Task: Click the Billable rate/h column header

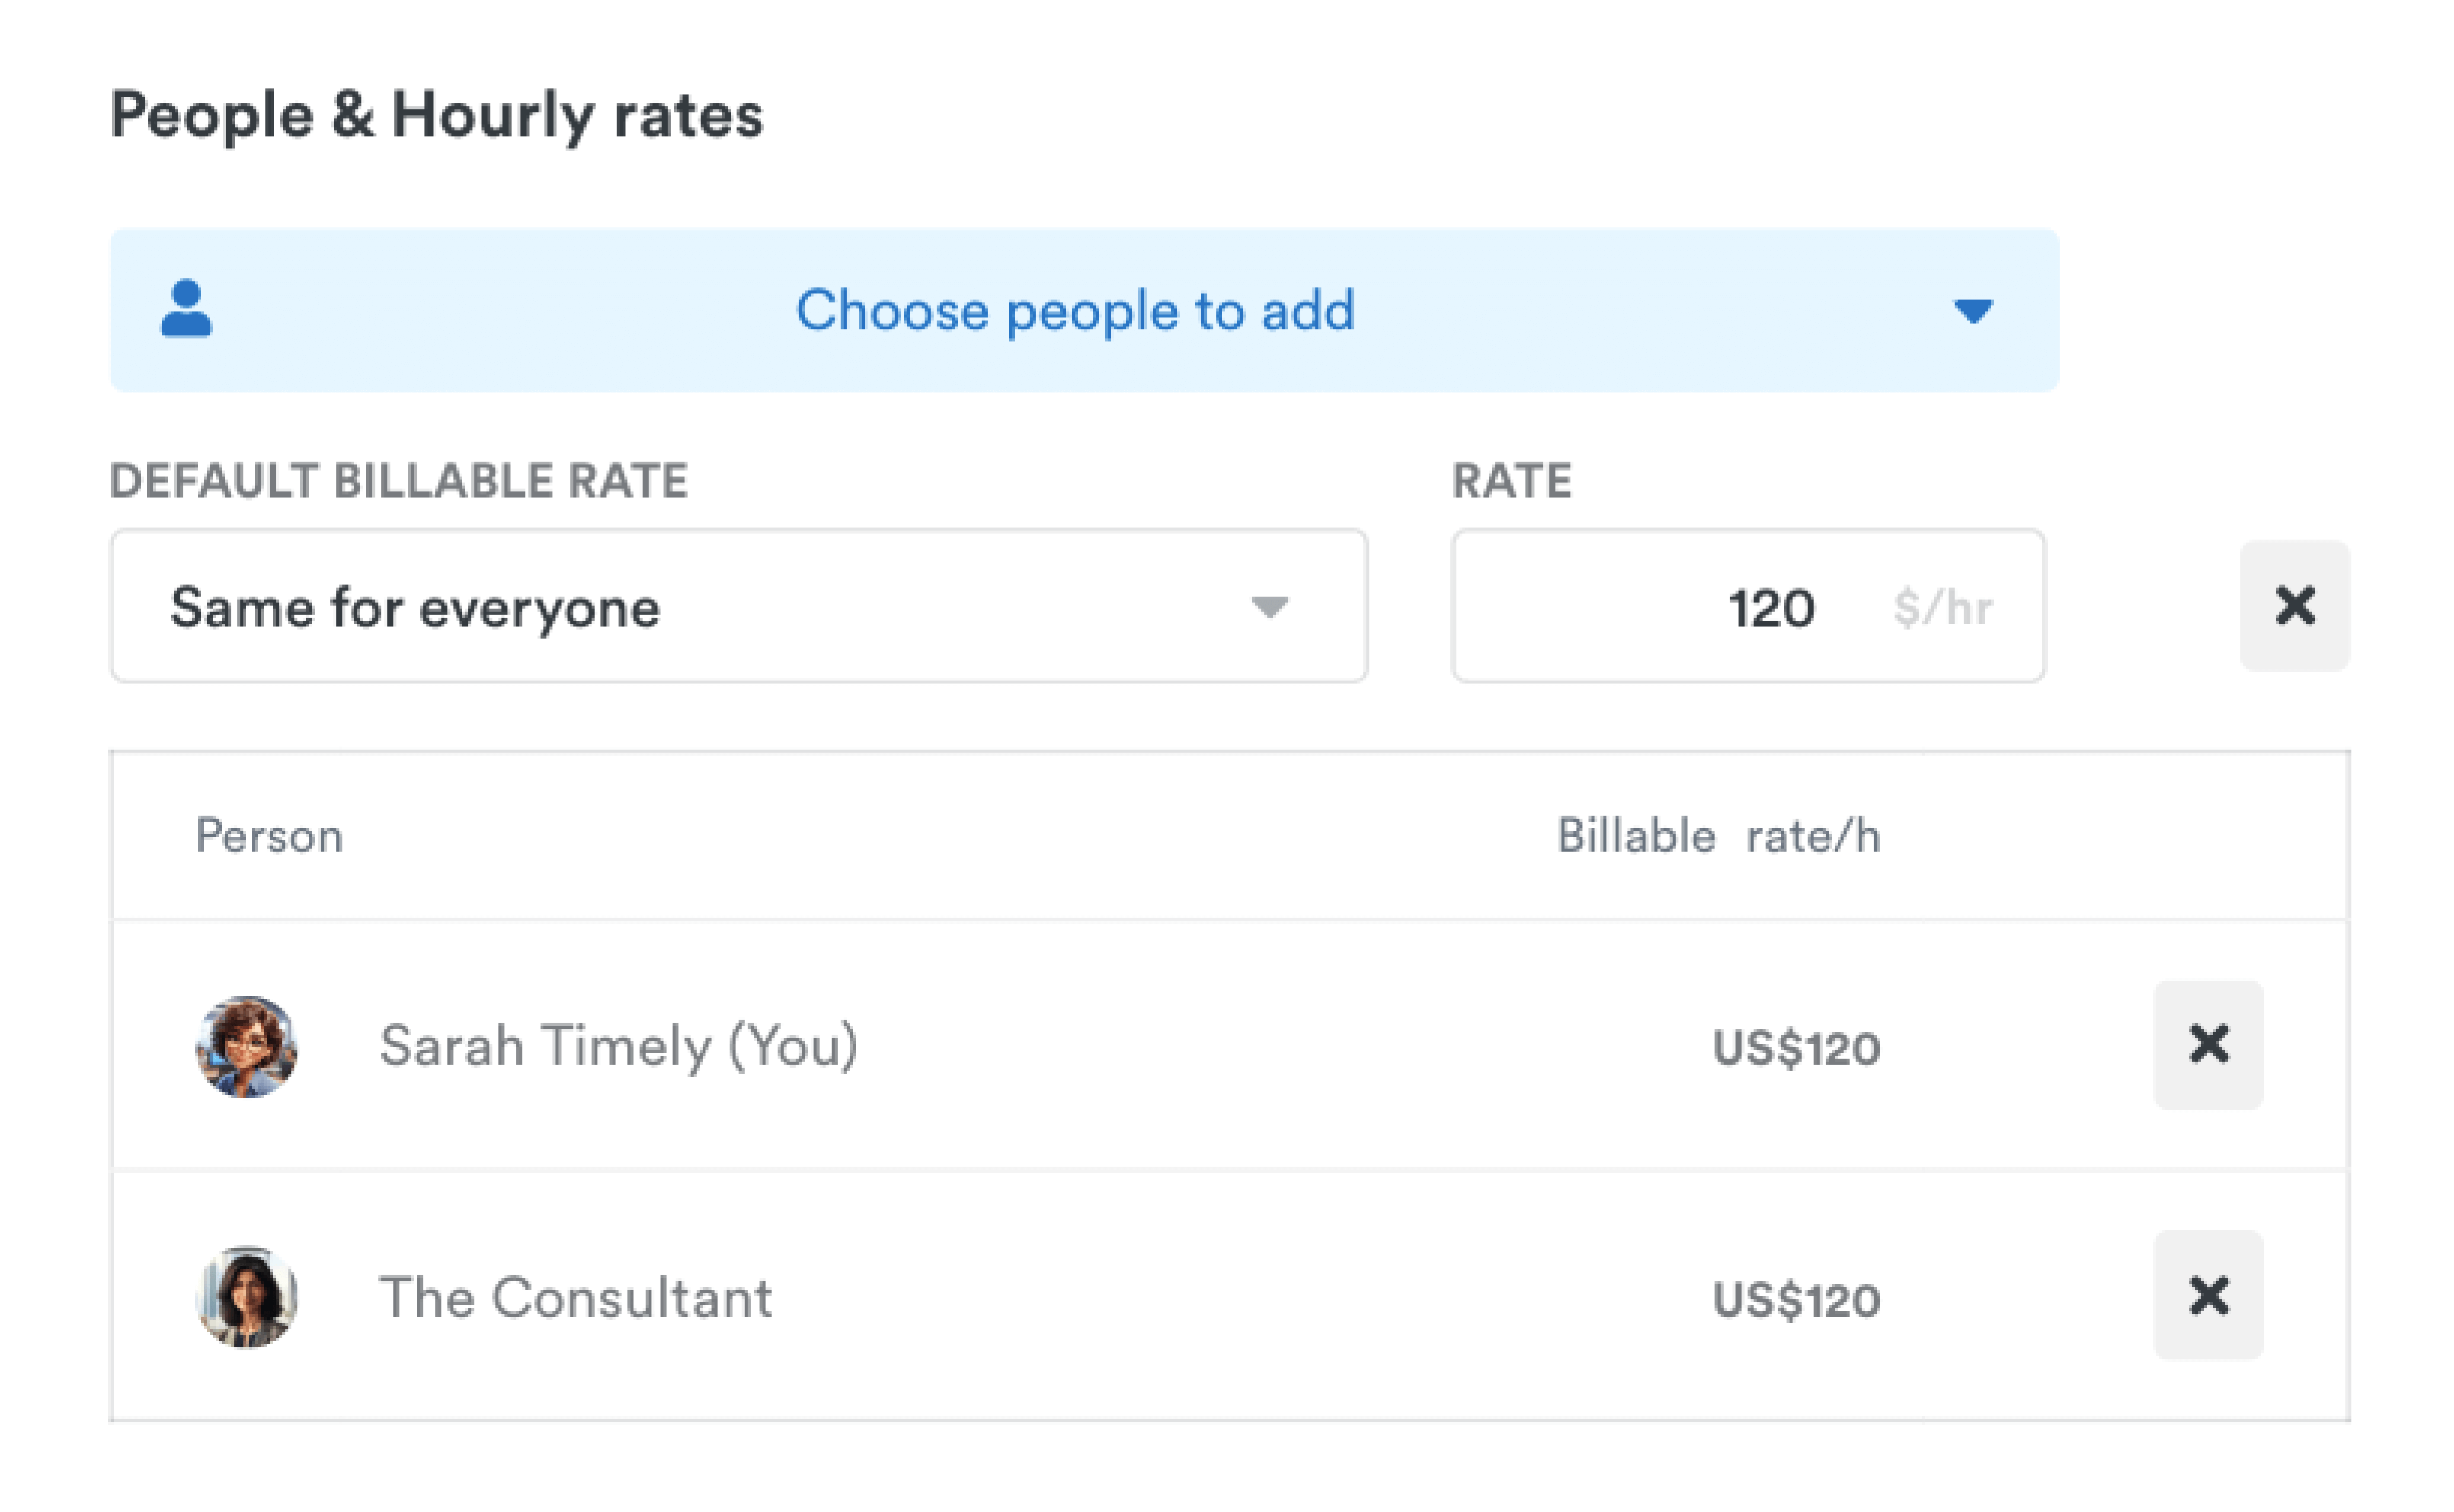Action: point(1718,836)
